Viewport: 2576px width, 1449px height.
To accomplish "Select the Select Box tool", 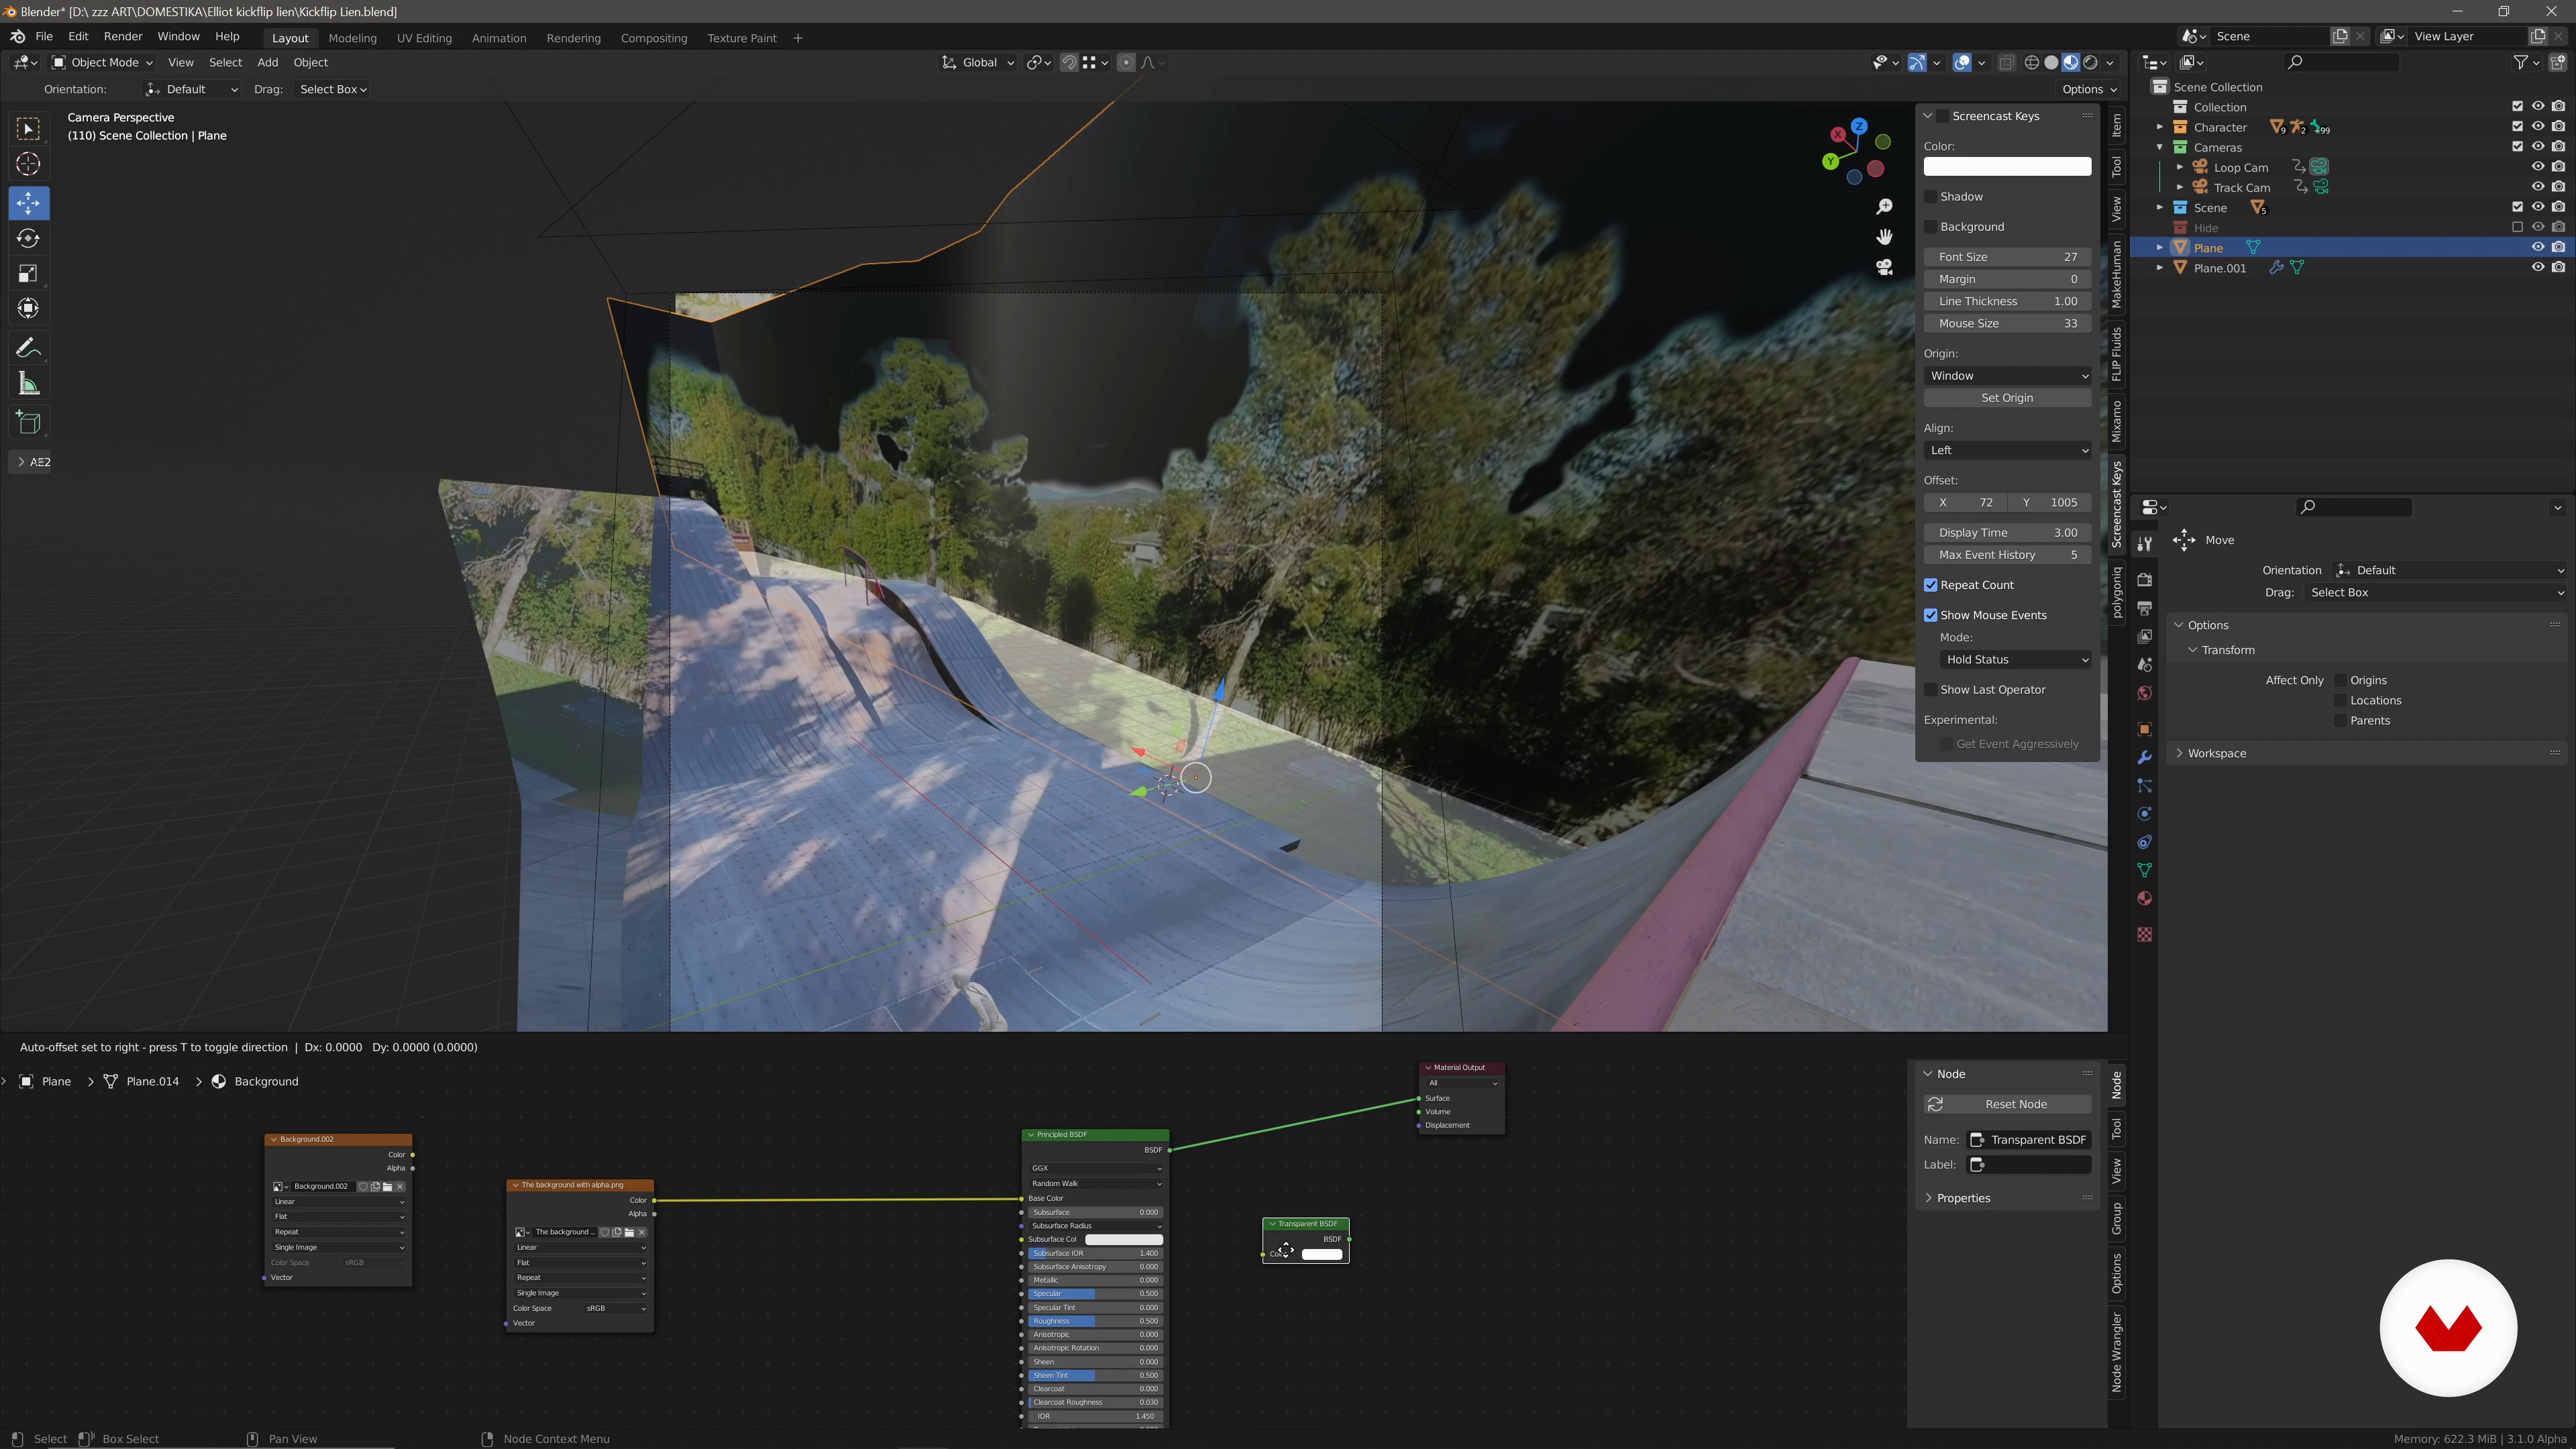I will (x=28, y=129).
